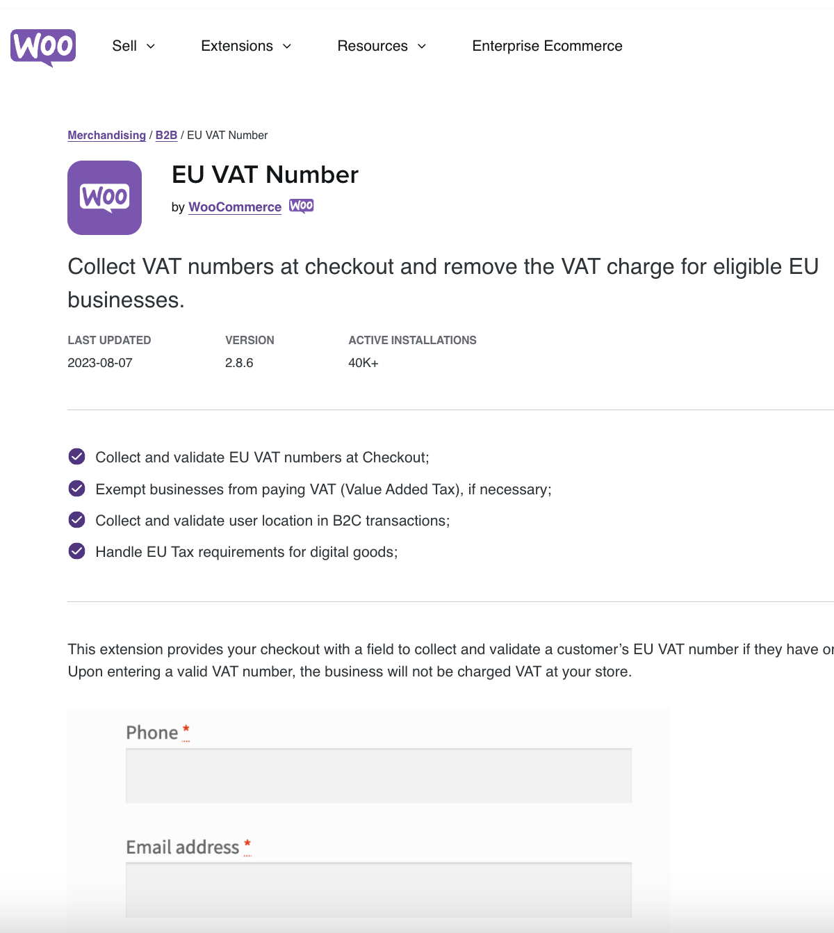Viewport: 834px width, 933px height.
Task: Open the Extensions dropdown
Action: (x=245, y=46)
